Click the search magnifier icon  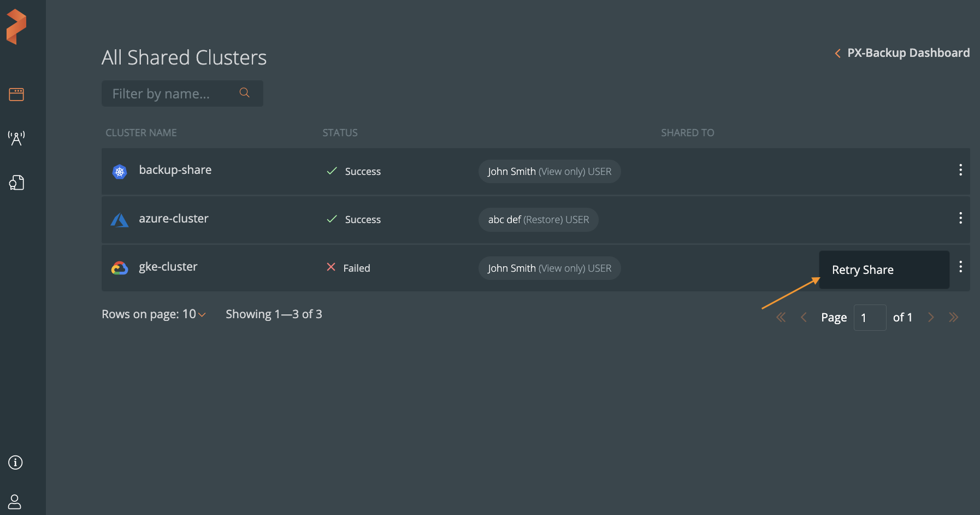click(245, 93)
